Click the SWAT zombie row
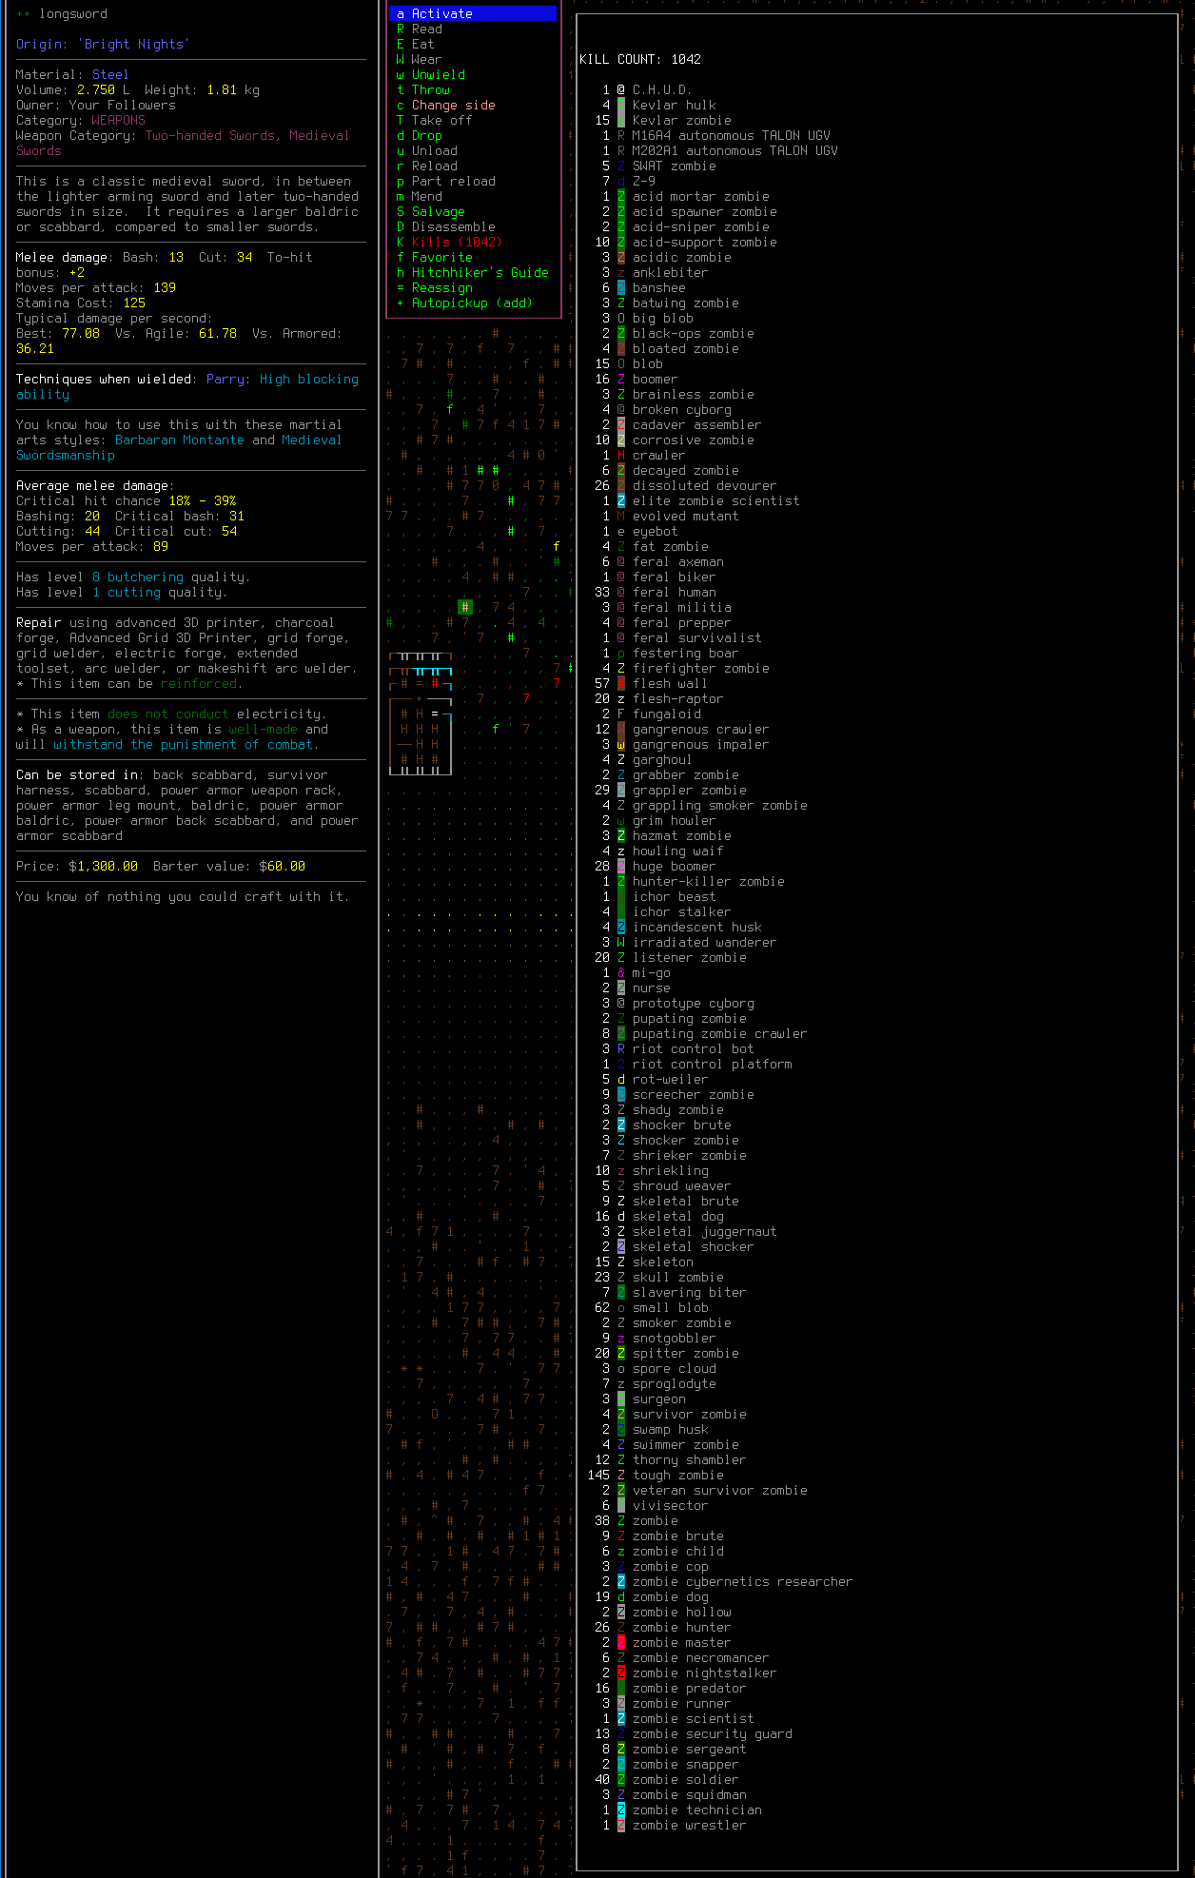This screenshot has width=1195, height=1878. [x=659, y=166]
